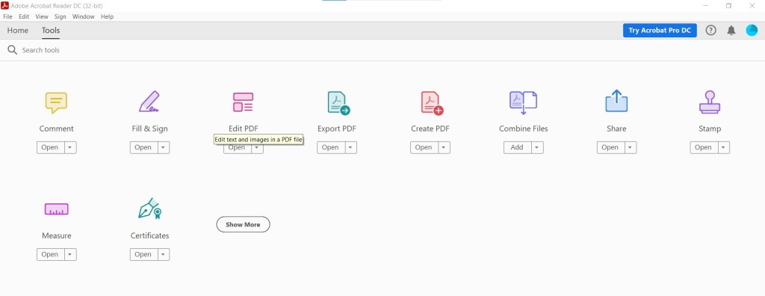Open the Window menu
Screen dimensions: 765x296
84,16
